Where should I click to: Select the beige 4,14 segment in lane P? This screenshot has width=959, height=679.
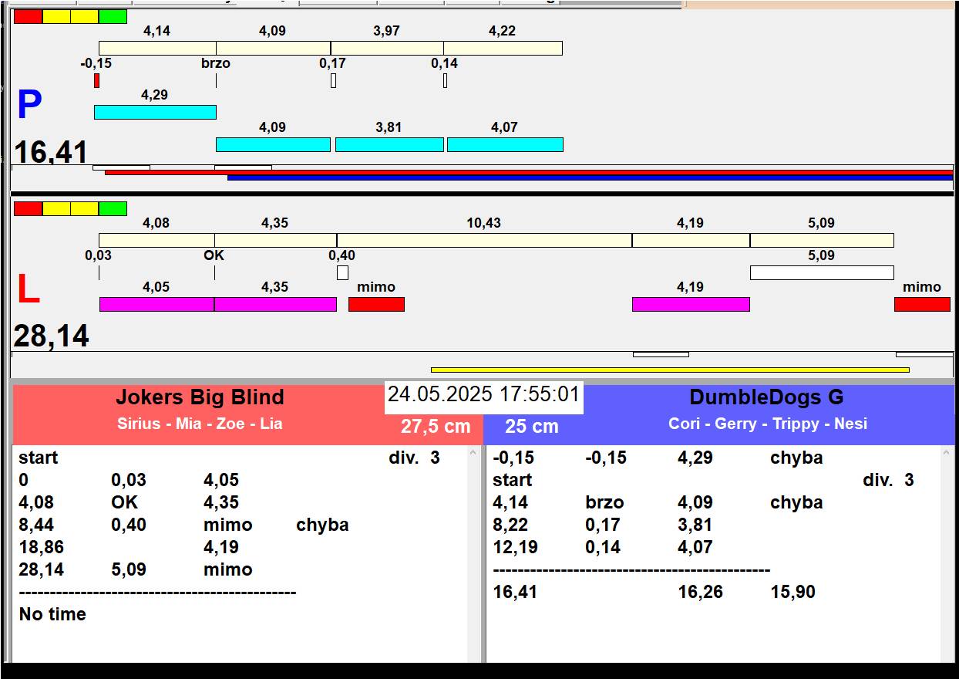(x=157, y=48)
